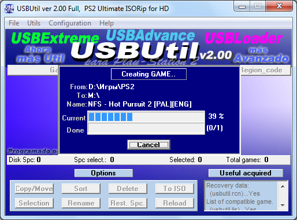The width and height of the screenshot is (297, 220).
Task: Open the Utils menu
Action: pyautogui.click(x=34, y=23)
